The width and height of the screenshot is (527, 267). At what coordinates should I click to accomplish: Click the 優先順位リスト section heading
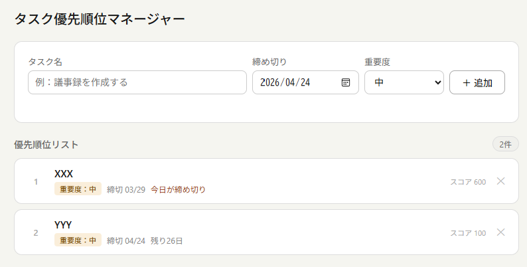click(46, 144)
